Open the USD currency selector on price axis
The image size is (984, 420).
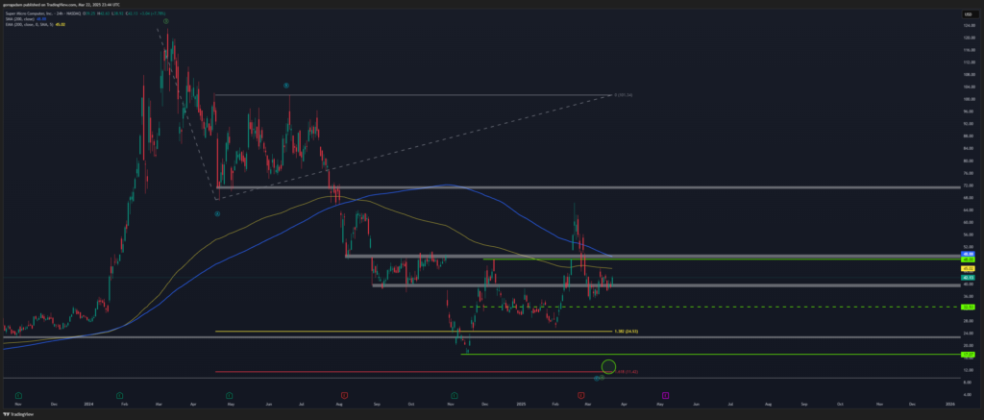pyautogui.click(x=968, y=12)
